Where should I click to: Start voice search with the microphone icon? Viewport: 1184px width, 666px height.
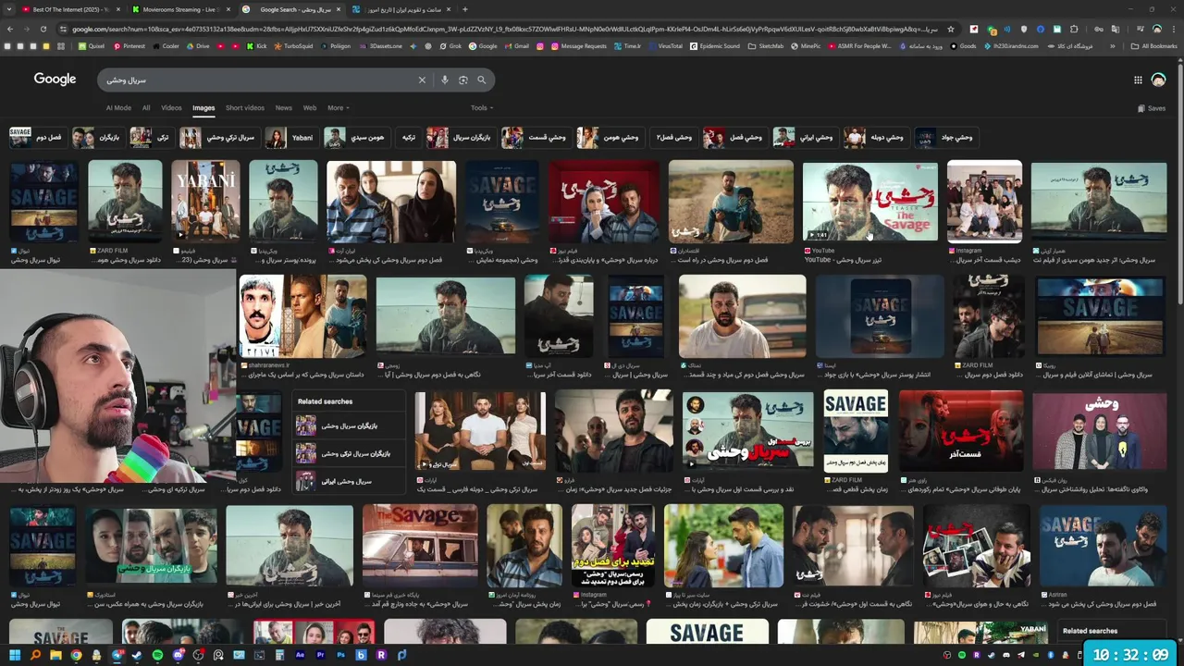[445, 80]
